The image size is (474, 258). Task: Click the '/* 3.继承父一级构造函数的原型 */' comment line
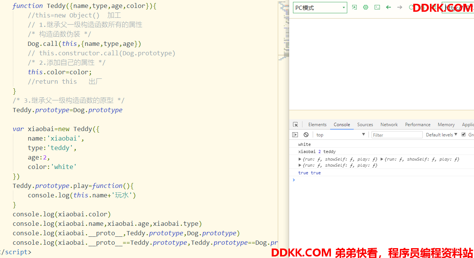69,100
